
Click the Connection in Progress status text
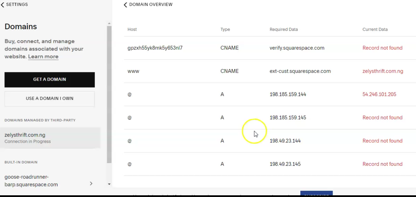point(28,141)
